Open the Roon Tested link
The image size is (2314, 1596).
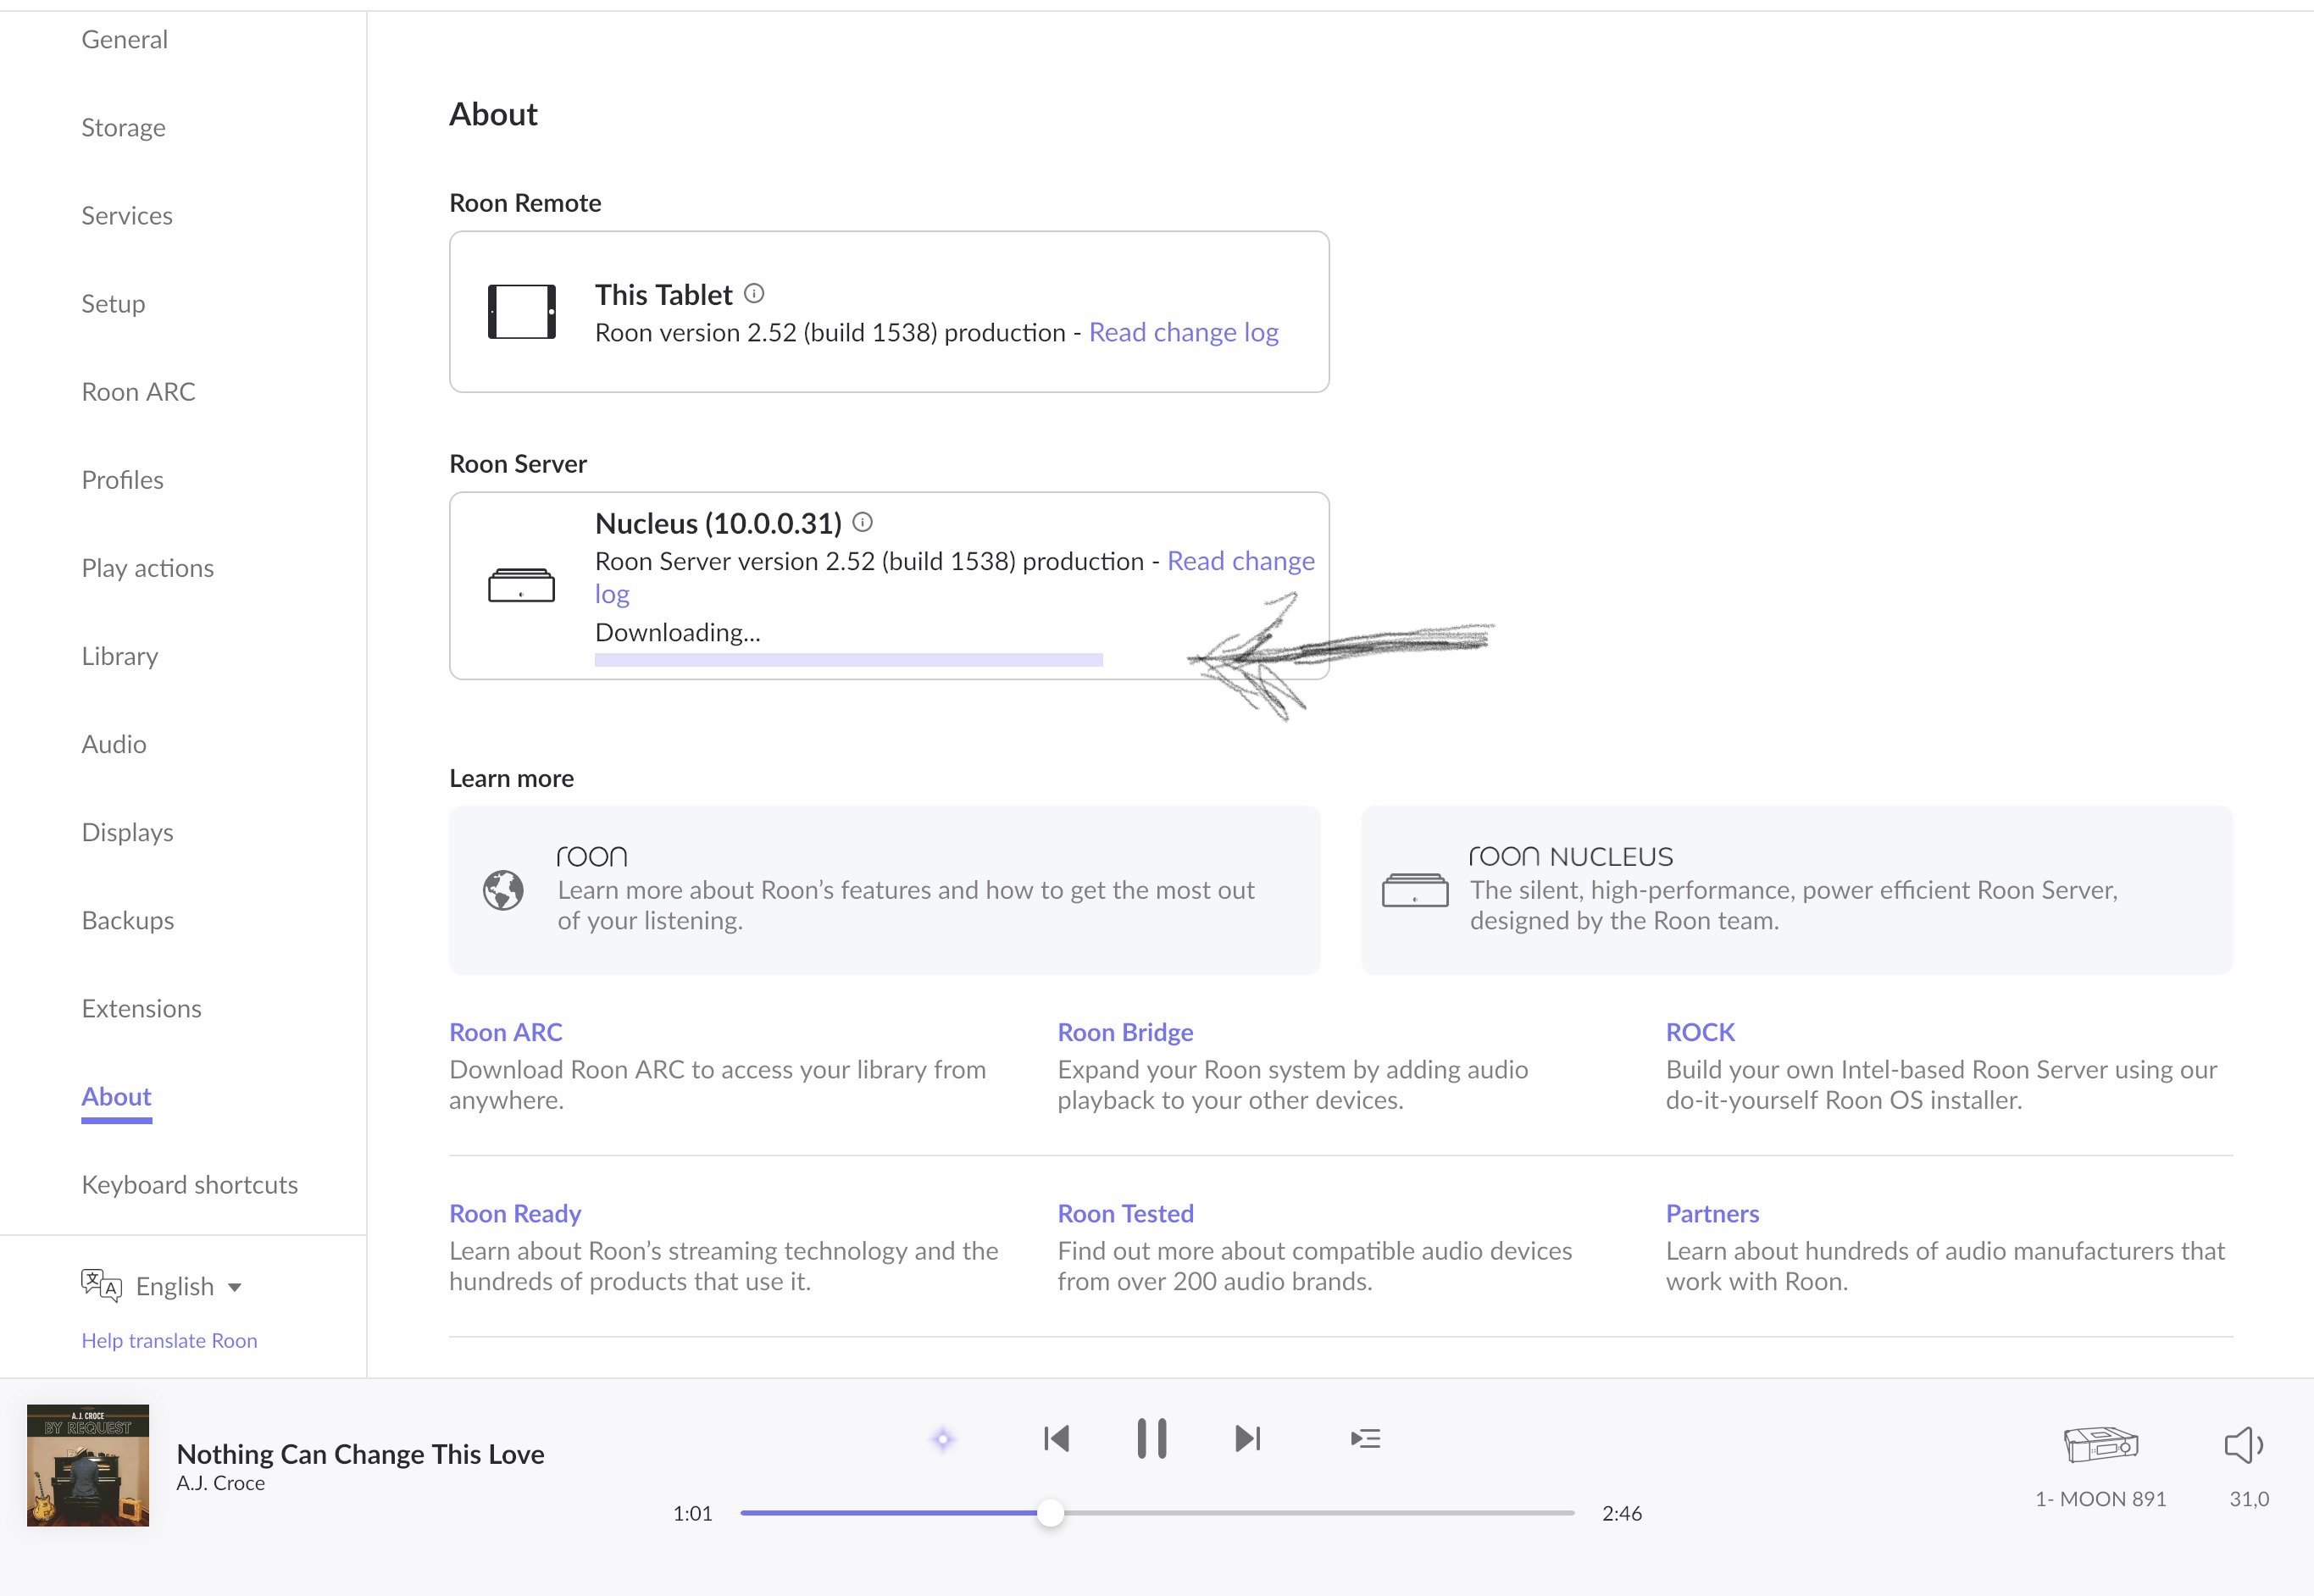point(1126,1213)
